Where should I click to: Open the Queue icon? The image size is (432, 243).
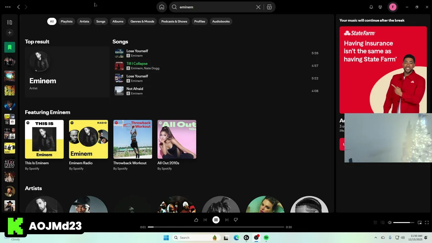(375, 222)
